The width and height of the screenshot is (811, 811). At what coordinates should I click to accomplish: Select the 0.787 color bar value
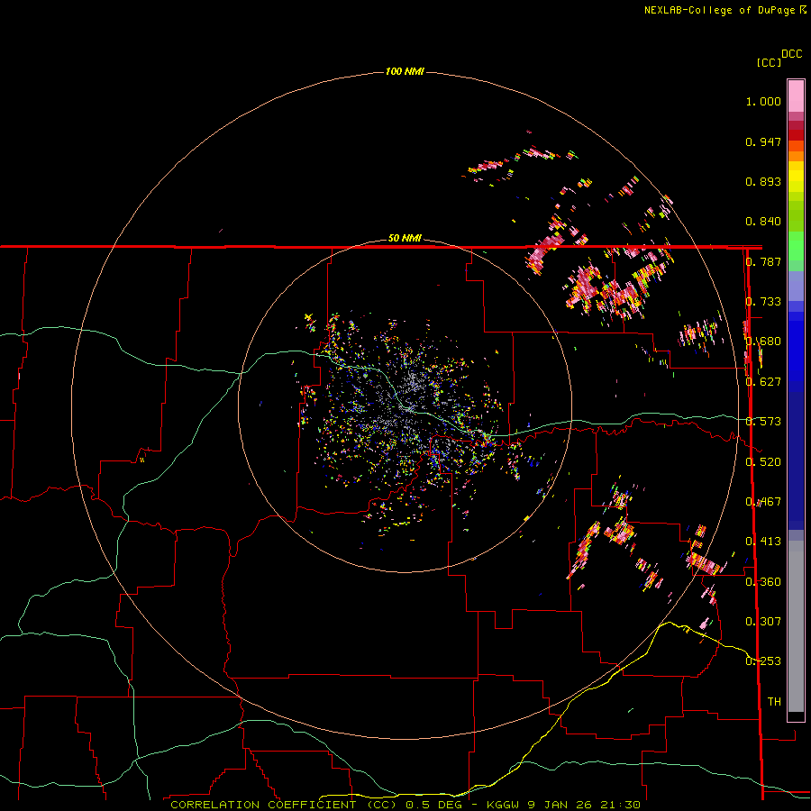pos(763,261)
